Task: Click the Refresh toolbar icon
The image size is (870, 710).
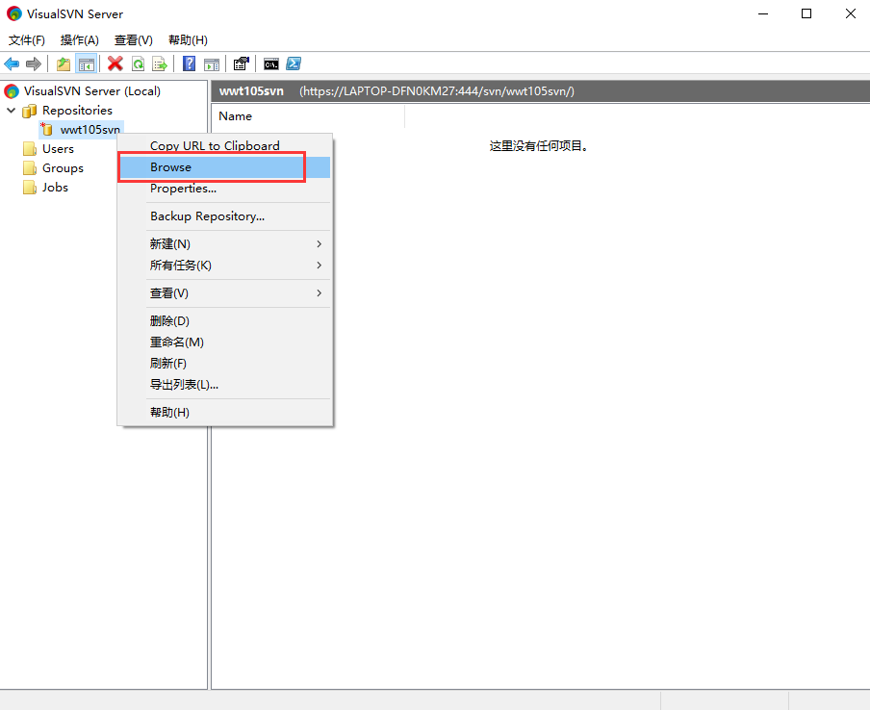Action: tap(138, 63)
